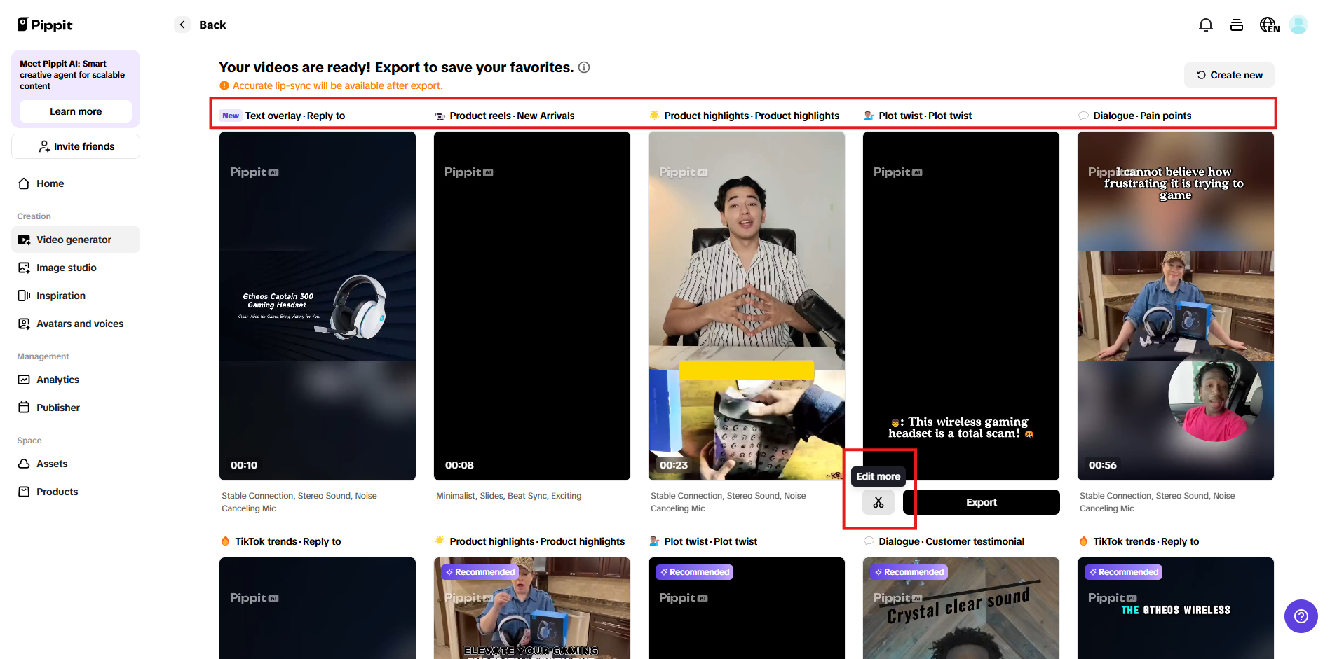Open the Text overlay Reply to video thumbnail
This screenshot has height=659, width=1337.
pos(318,306)
